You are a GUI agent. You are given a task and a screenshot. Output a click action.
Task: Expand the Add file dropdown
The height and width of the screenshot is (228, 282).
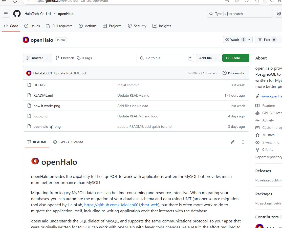208,58
